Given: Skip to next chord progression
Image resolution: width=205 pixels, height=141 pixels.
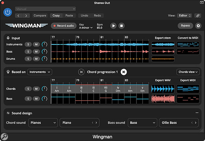Looking at the screenshot, I should (x=124, y=72).
